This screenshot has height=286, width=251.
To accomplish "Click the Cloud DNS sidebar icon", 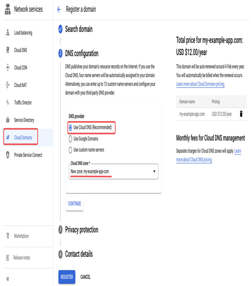I will pos(8,50).
